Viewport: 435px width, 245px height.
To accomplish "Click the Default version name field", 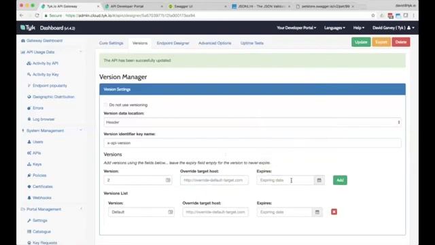I will click(x=141, y=212).
